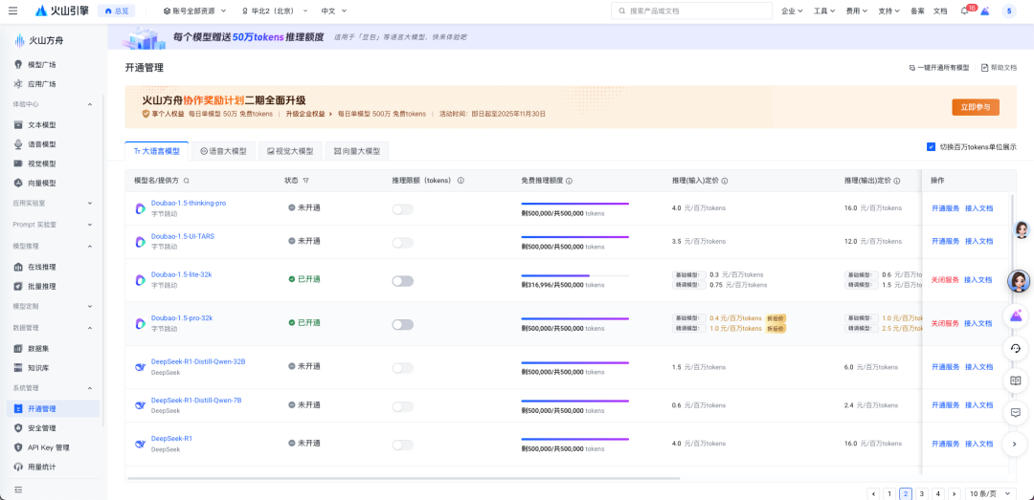Click search icon next to 模型名/提供方 header

pyautogui.click(x=187, y=181)
